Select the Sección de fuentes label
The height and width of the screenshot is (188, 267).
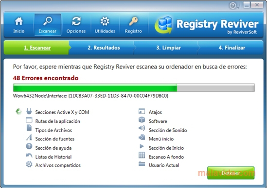[x=54, y=139]
